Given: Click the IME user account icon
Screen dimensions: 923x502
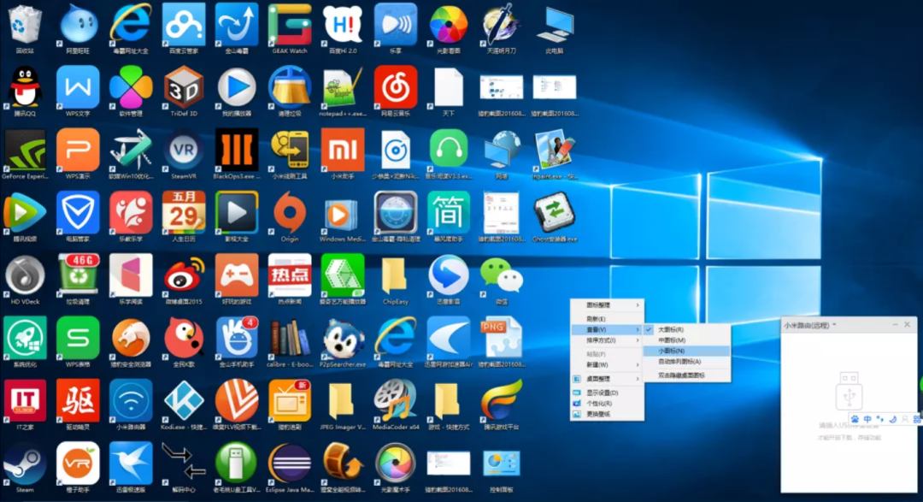Looking at the screenshot, I should [905, 419].
